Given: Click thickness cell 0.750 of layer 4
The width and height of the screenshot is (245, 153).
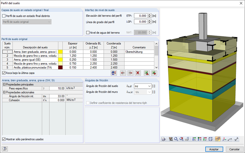Looking at the screenshot, I should click(73, 64).
